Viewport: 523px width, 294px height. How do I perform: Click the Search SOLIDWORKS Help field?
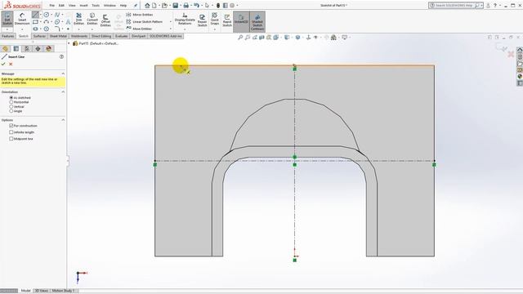456,6
